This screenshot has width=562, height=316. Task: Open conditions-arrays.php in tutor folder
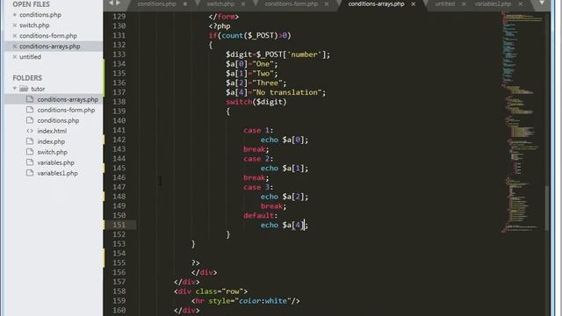[68, 99]
